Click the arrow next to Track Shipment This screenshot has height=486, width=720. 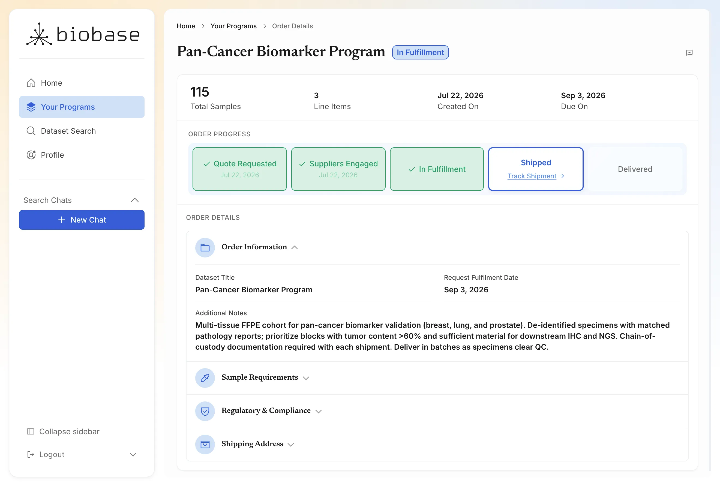tap(562, 176)
